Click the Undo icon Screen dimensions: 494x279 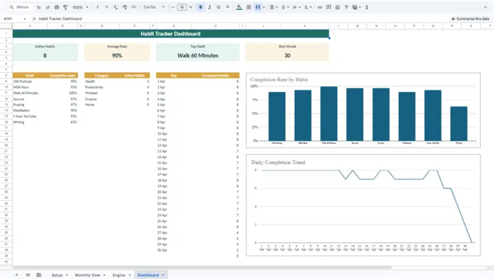coord(38,7)
